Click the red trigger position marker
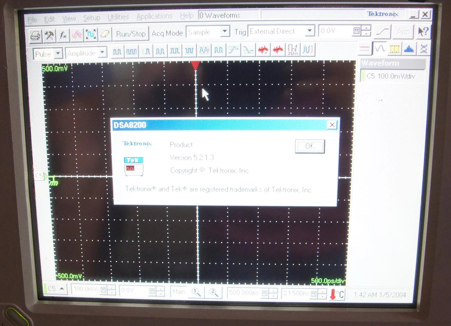 [195, 65]
